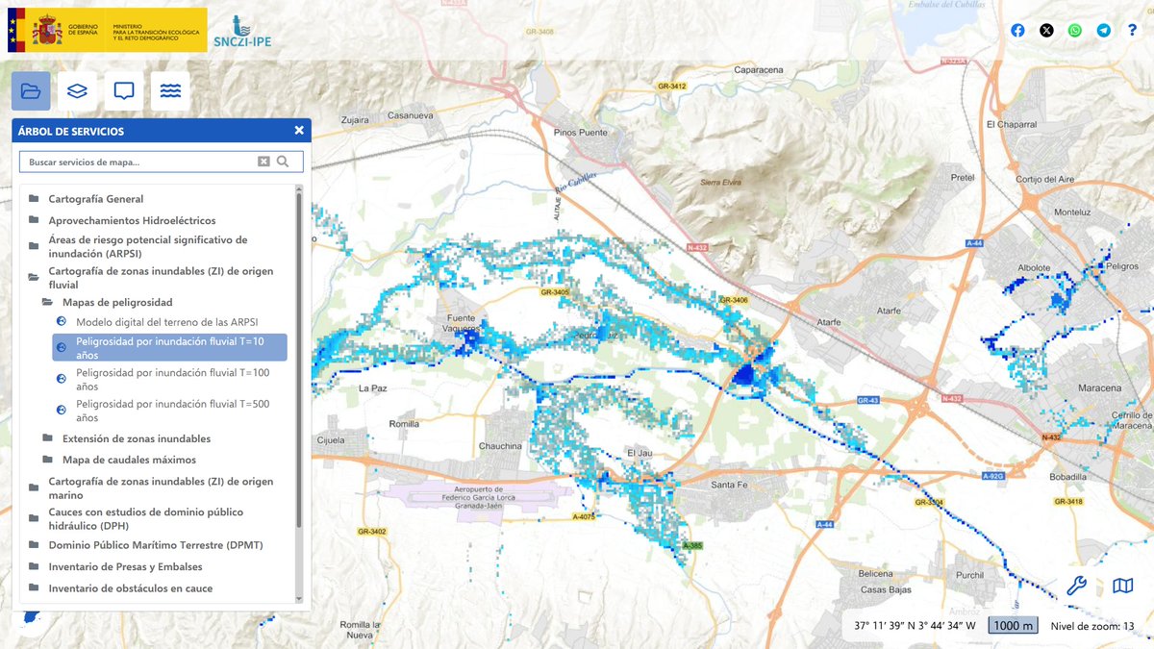
Task: Open the comment speech bubble tool
Action: (124, 90)
